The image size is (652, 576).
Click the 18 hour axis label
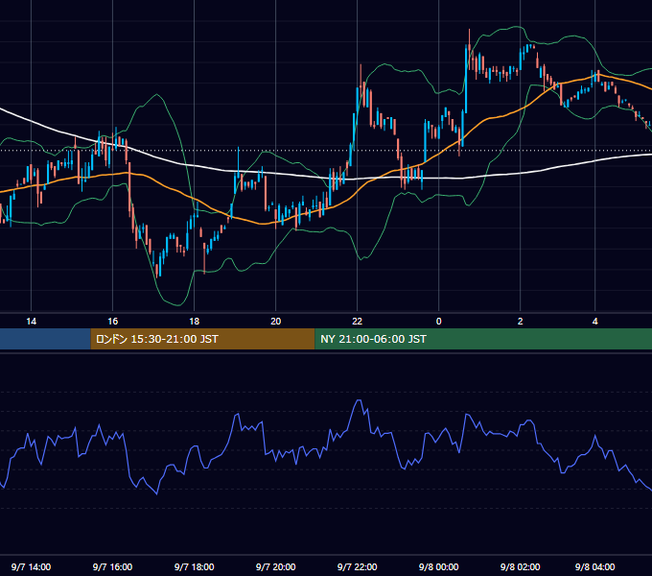tap(195, 322)
